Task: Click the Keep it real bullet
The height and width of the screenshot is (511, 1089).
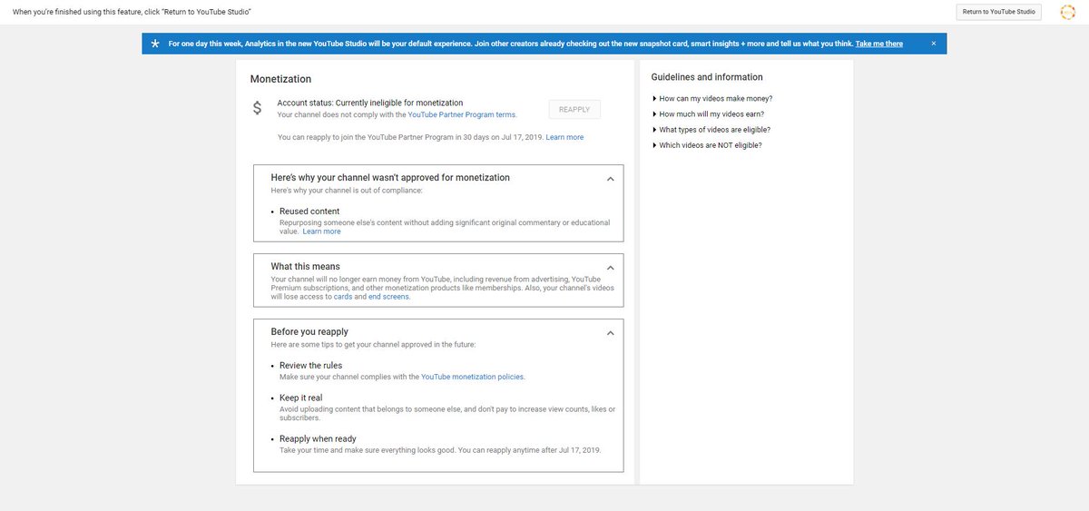Action: [x=300, y=398]
